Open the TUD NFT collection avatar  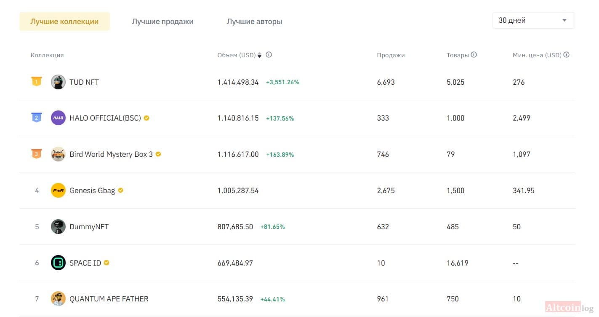58,82
